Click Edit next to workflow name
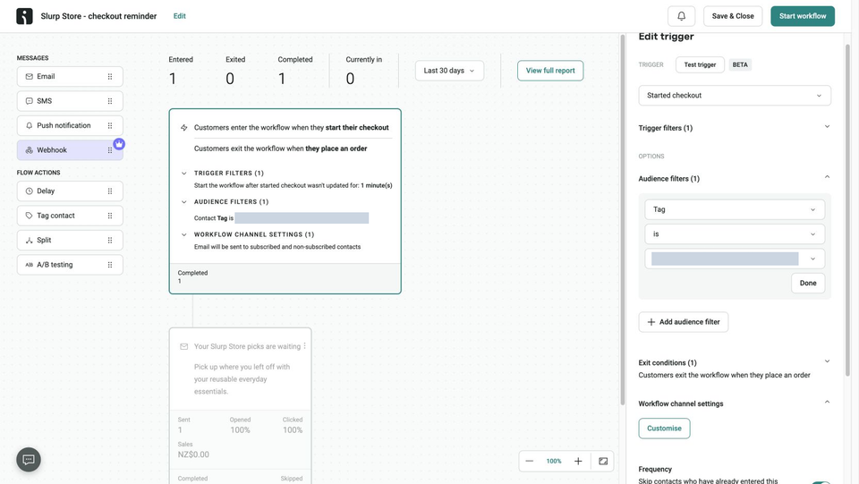Viewport: 859px width, 484px height. 180,16
